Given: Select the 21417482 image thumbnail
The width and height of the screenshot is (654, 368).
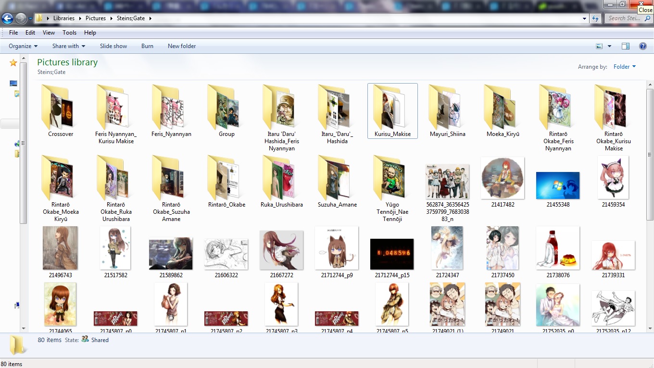Looking at the screenshot, I should [x=503, y=178].
